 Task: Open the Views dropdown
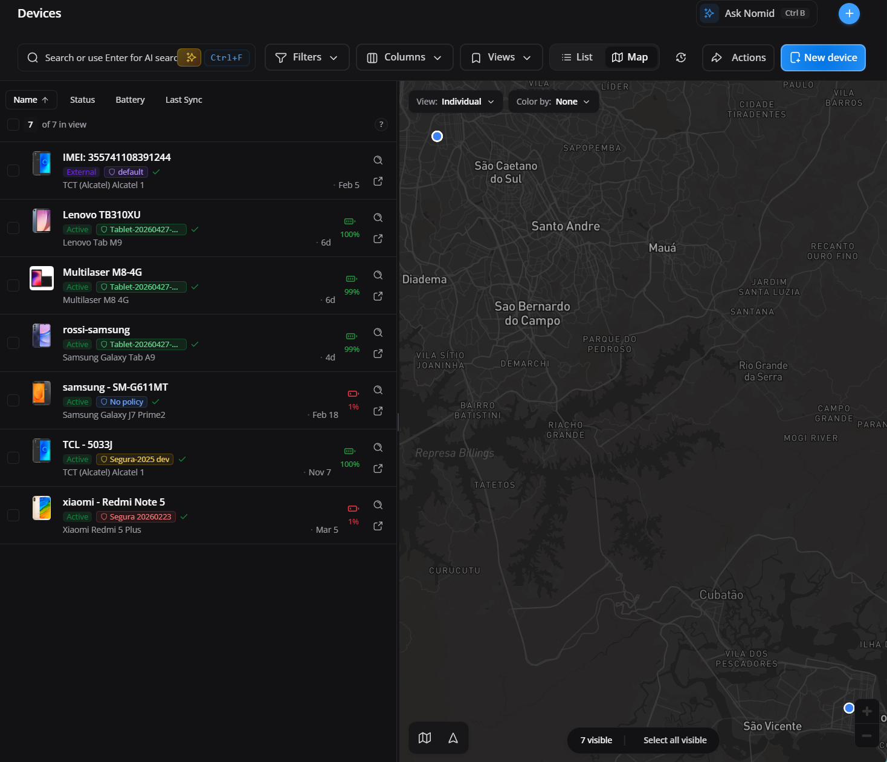[x=501, y=57]
